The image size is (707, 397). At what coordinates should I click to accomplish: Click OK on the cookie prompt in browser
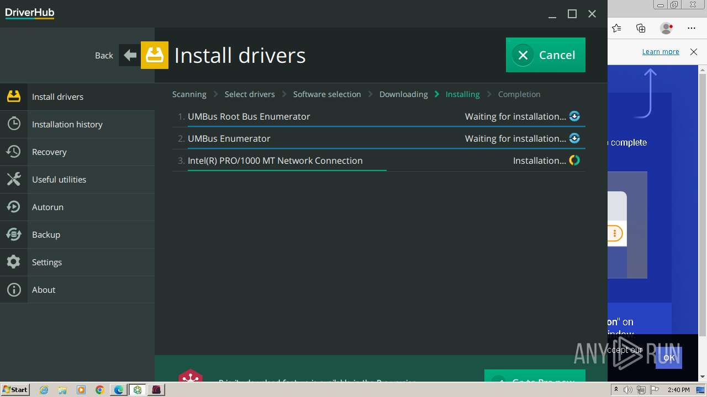coord(669,358)
